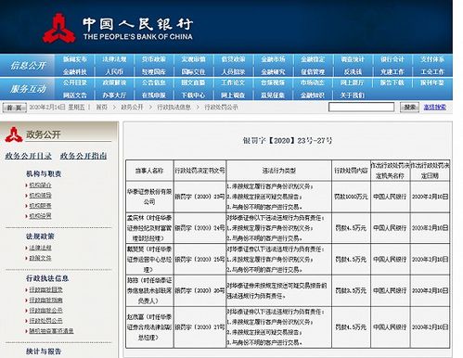
Task: Select 信贷政策 in the navigation bar
Action: [233, 59]
